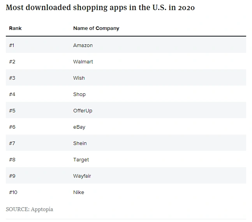252x222 pixels.
Task: Select the #5 rank cell
Action: point(12,111)
